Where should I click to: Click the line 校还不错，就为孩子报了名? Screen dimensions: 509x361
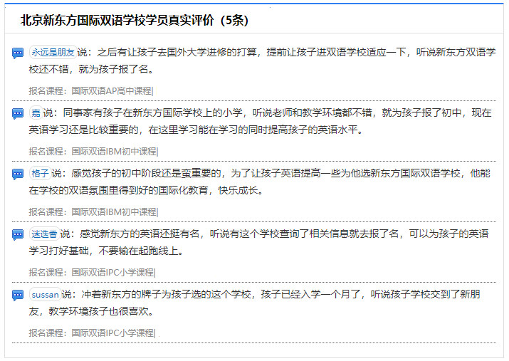click(91, 70)
